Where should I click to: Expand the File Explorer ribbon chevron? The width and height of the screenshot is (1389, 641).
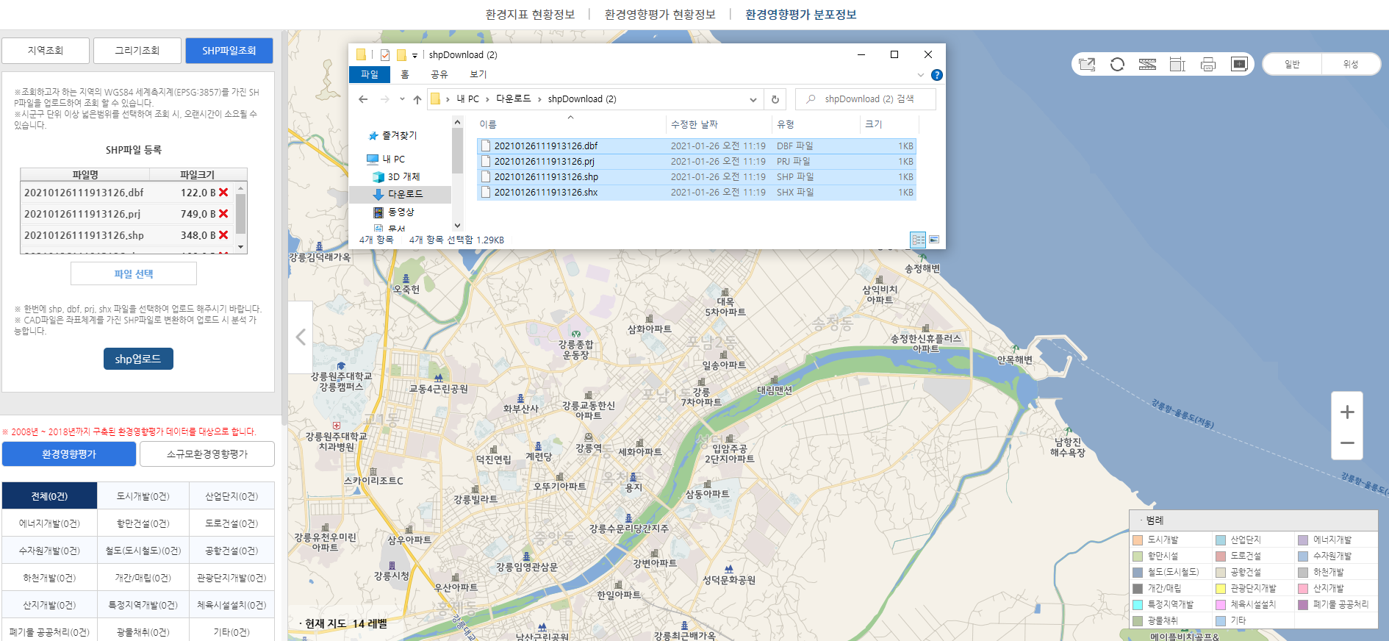pos(921,75)
